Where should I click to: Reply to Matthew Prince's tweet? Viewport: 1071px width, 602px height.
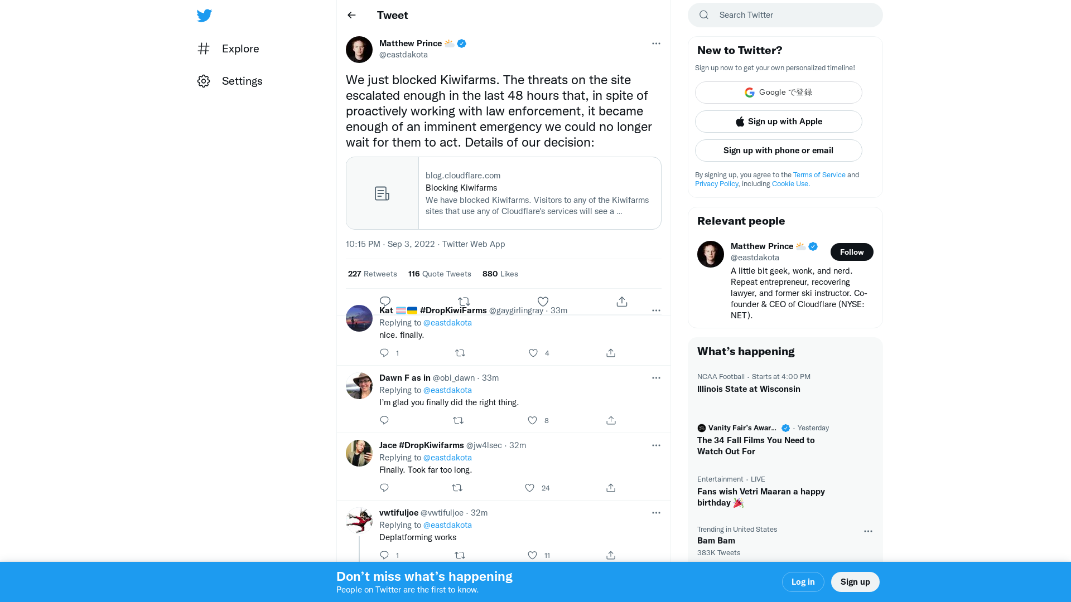[384, 301]
